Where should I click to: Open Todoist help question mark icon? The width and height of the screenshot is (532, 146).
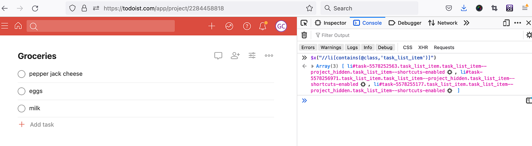[x=247, y=26]
